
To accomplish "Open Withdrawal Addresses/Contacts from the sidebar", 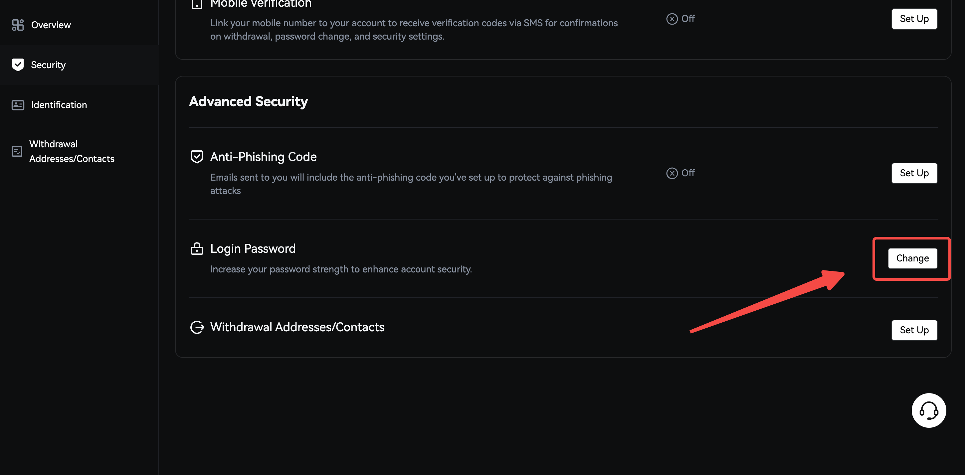I will click(x=72, y=151).
